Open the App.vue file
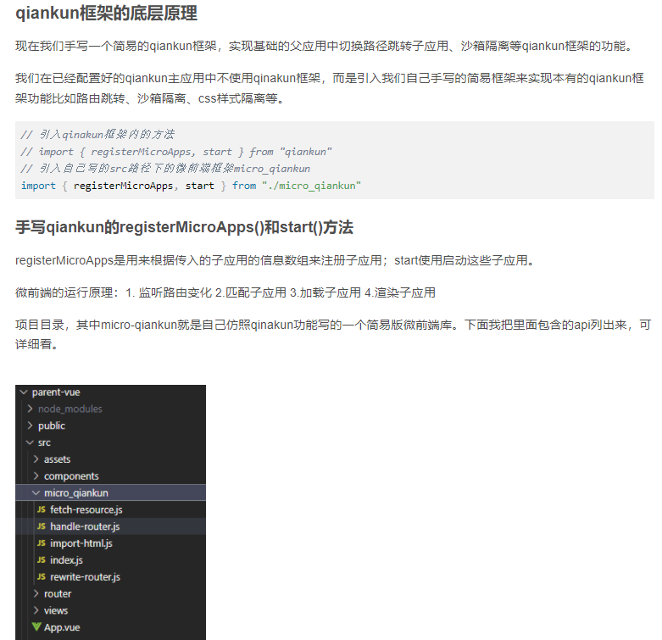Viewport: 662px width, 640px height. tap(62, 627)
